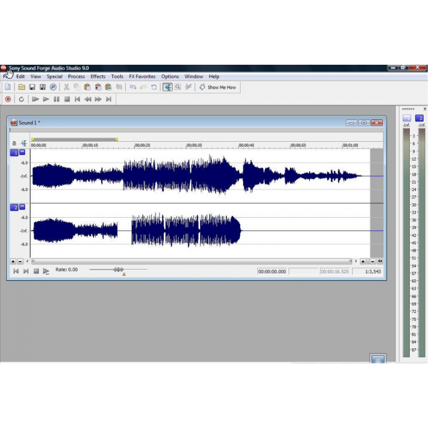Select the channel 2 label button
Viewport: 428px width, 428px height.
point(14,207)
